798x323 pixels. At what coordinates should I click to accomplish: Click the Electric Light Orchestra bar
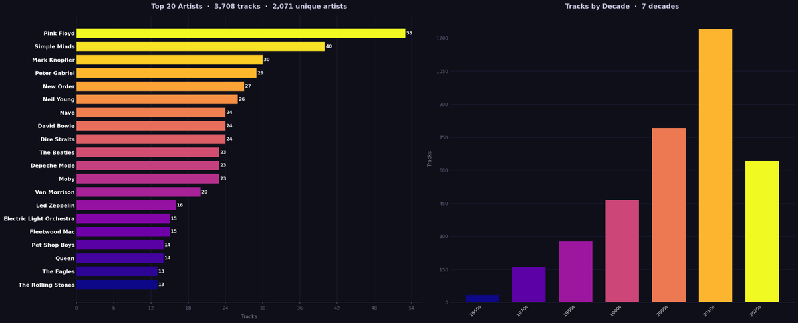pos(123,218)
